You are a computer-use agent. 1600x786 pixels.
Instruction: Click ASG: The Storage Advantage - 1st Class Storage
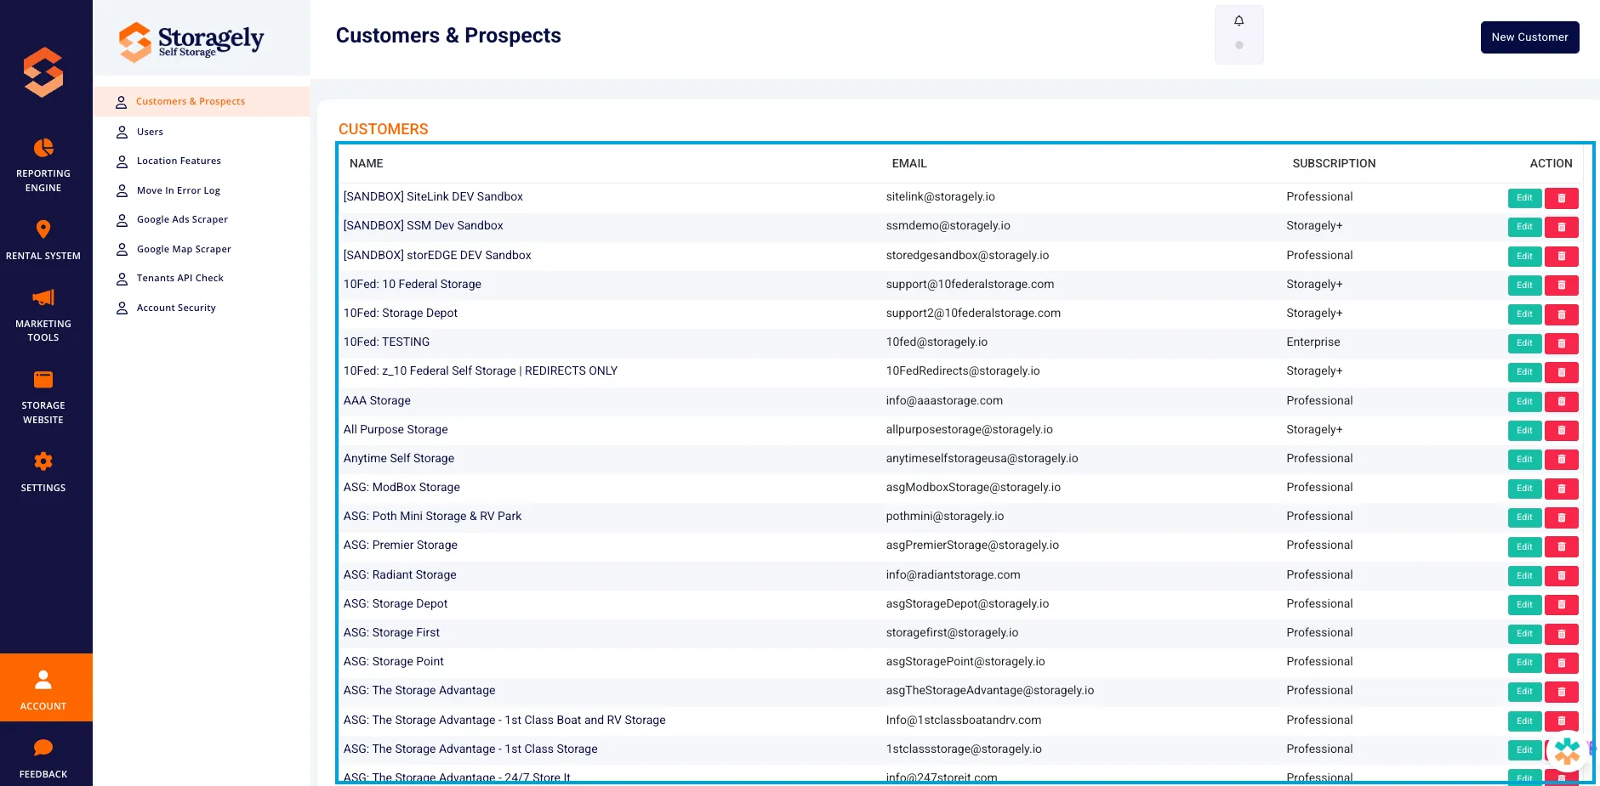[x=470, y=749]
